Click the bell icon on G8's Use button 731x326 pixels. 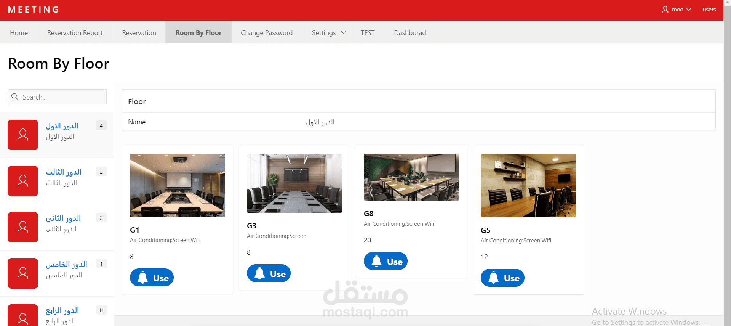(x=377, y=261)
